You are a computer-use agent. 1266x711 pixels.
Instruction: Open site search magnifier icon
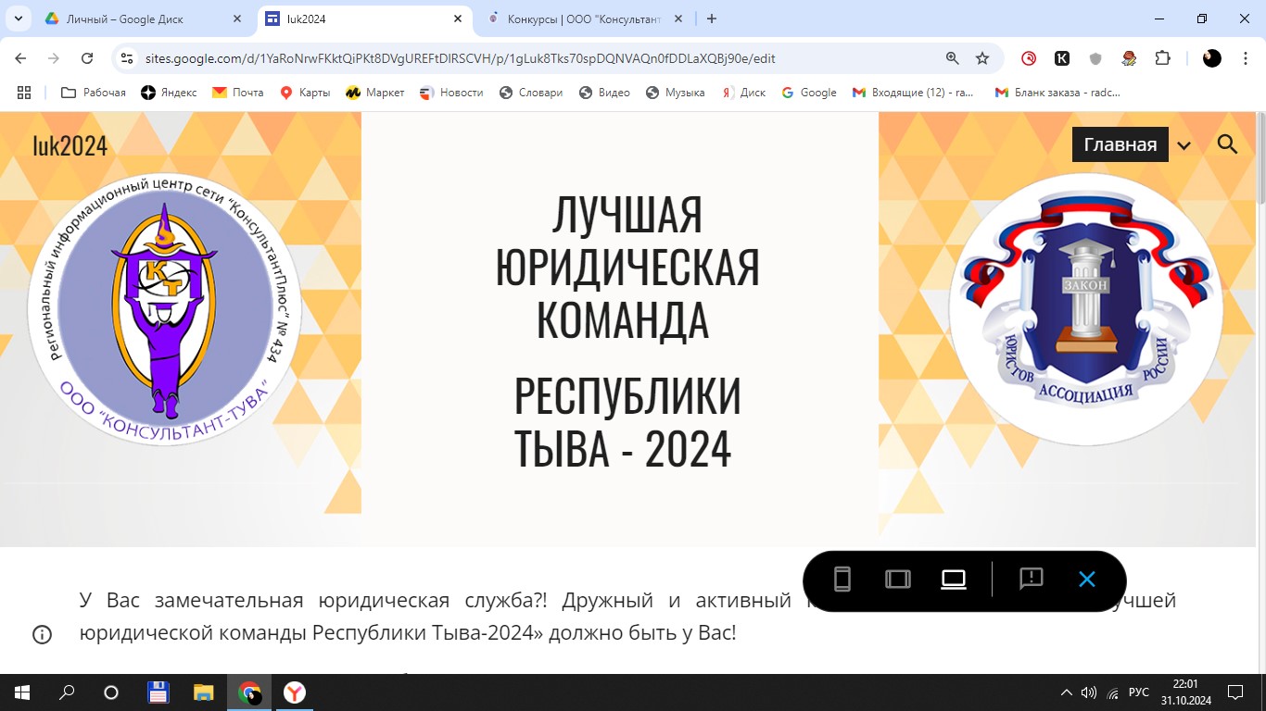point(1227,144)
